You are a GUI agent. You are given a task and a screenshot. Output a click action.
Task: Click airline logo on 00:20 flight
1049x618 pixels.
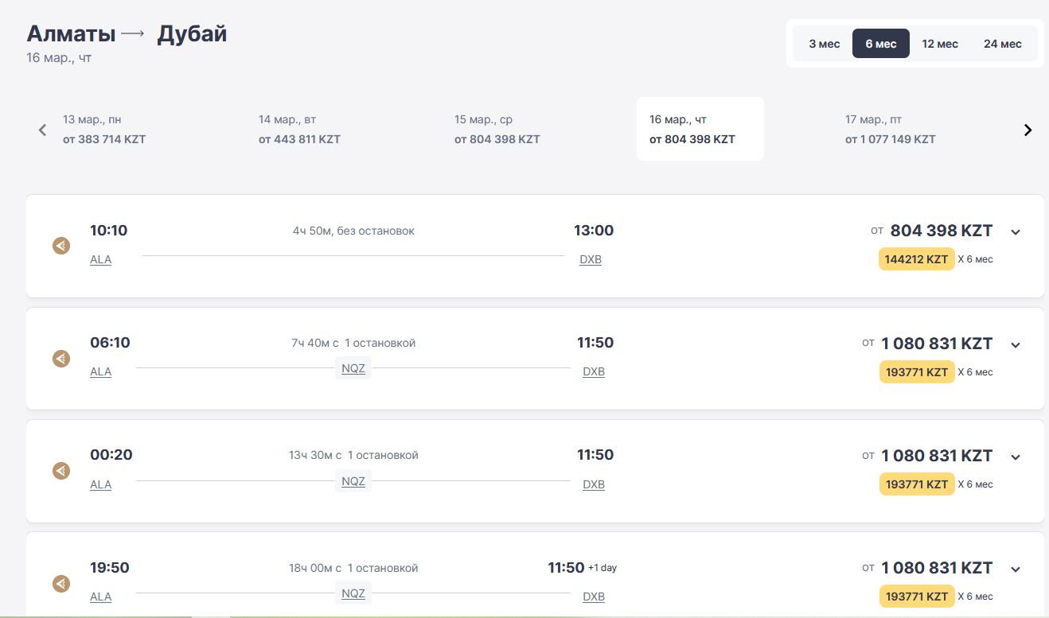pyautogui.click(x=61, y=471)
